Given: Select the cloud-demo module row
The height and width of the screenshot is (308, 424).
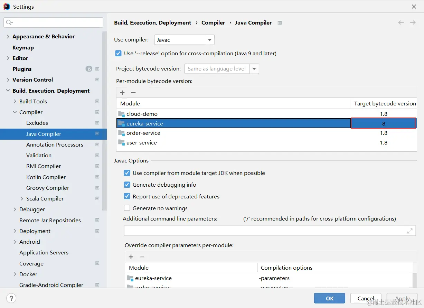Looking at the screenshot, I should [266, 114].
